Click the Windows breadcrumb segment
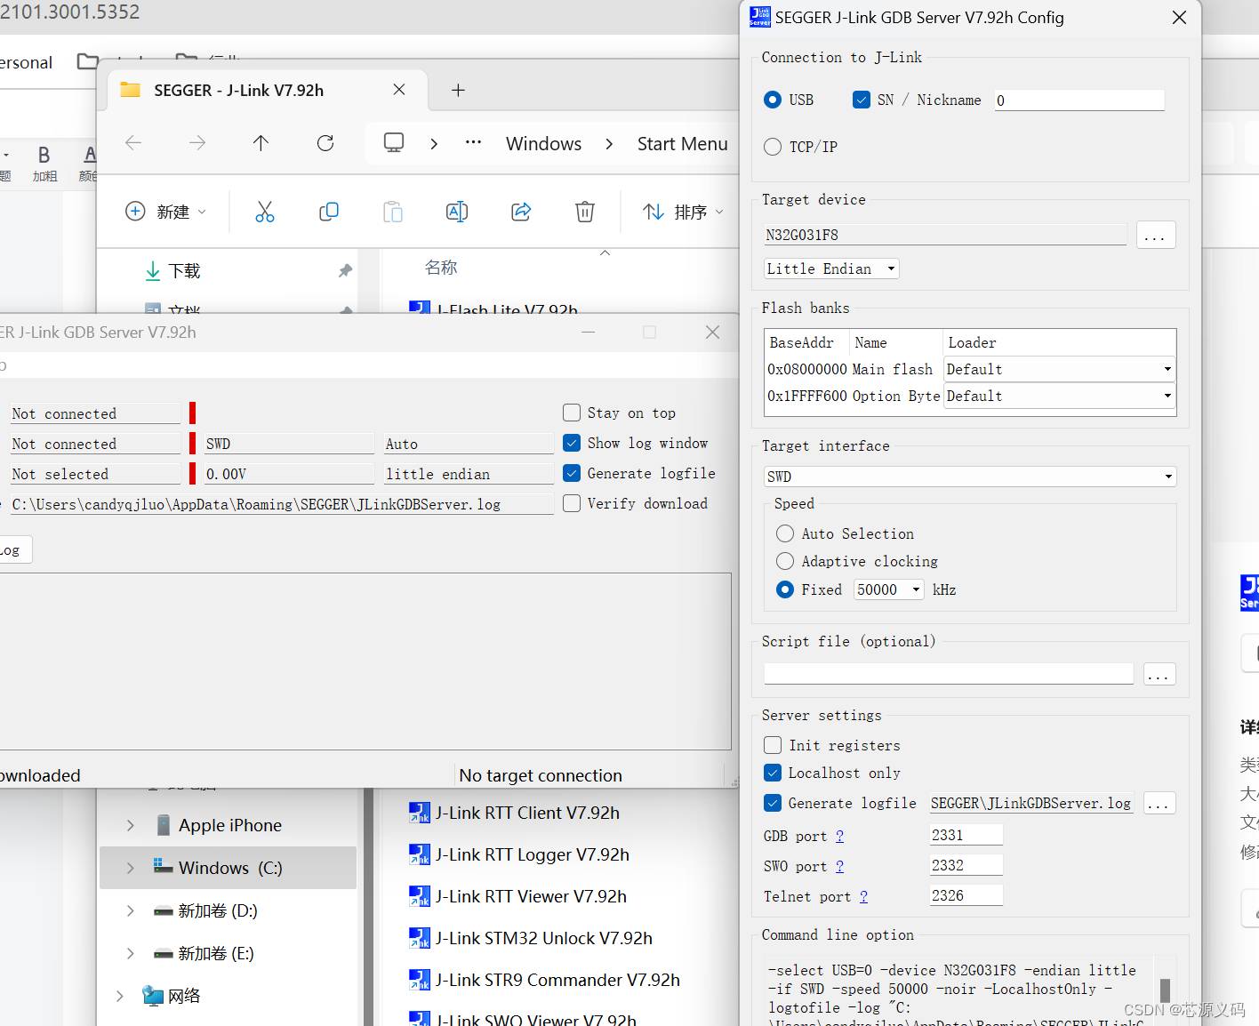The width and height of the screenshot is (1259, 1026). click(543, 143)
